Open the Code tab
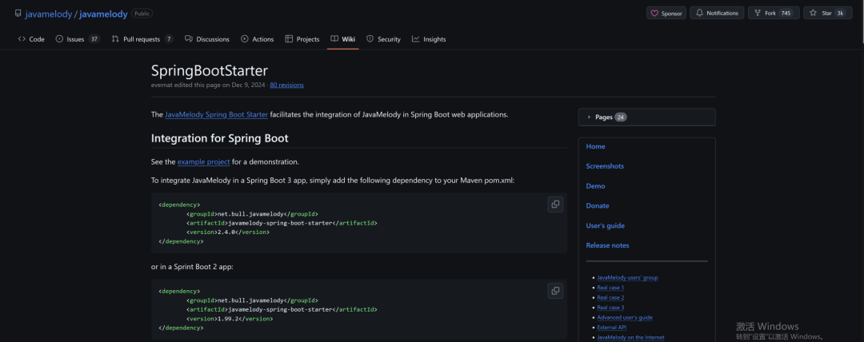Viewport: 864px width, 342px height. [31, 39]
